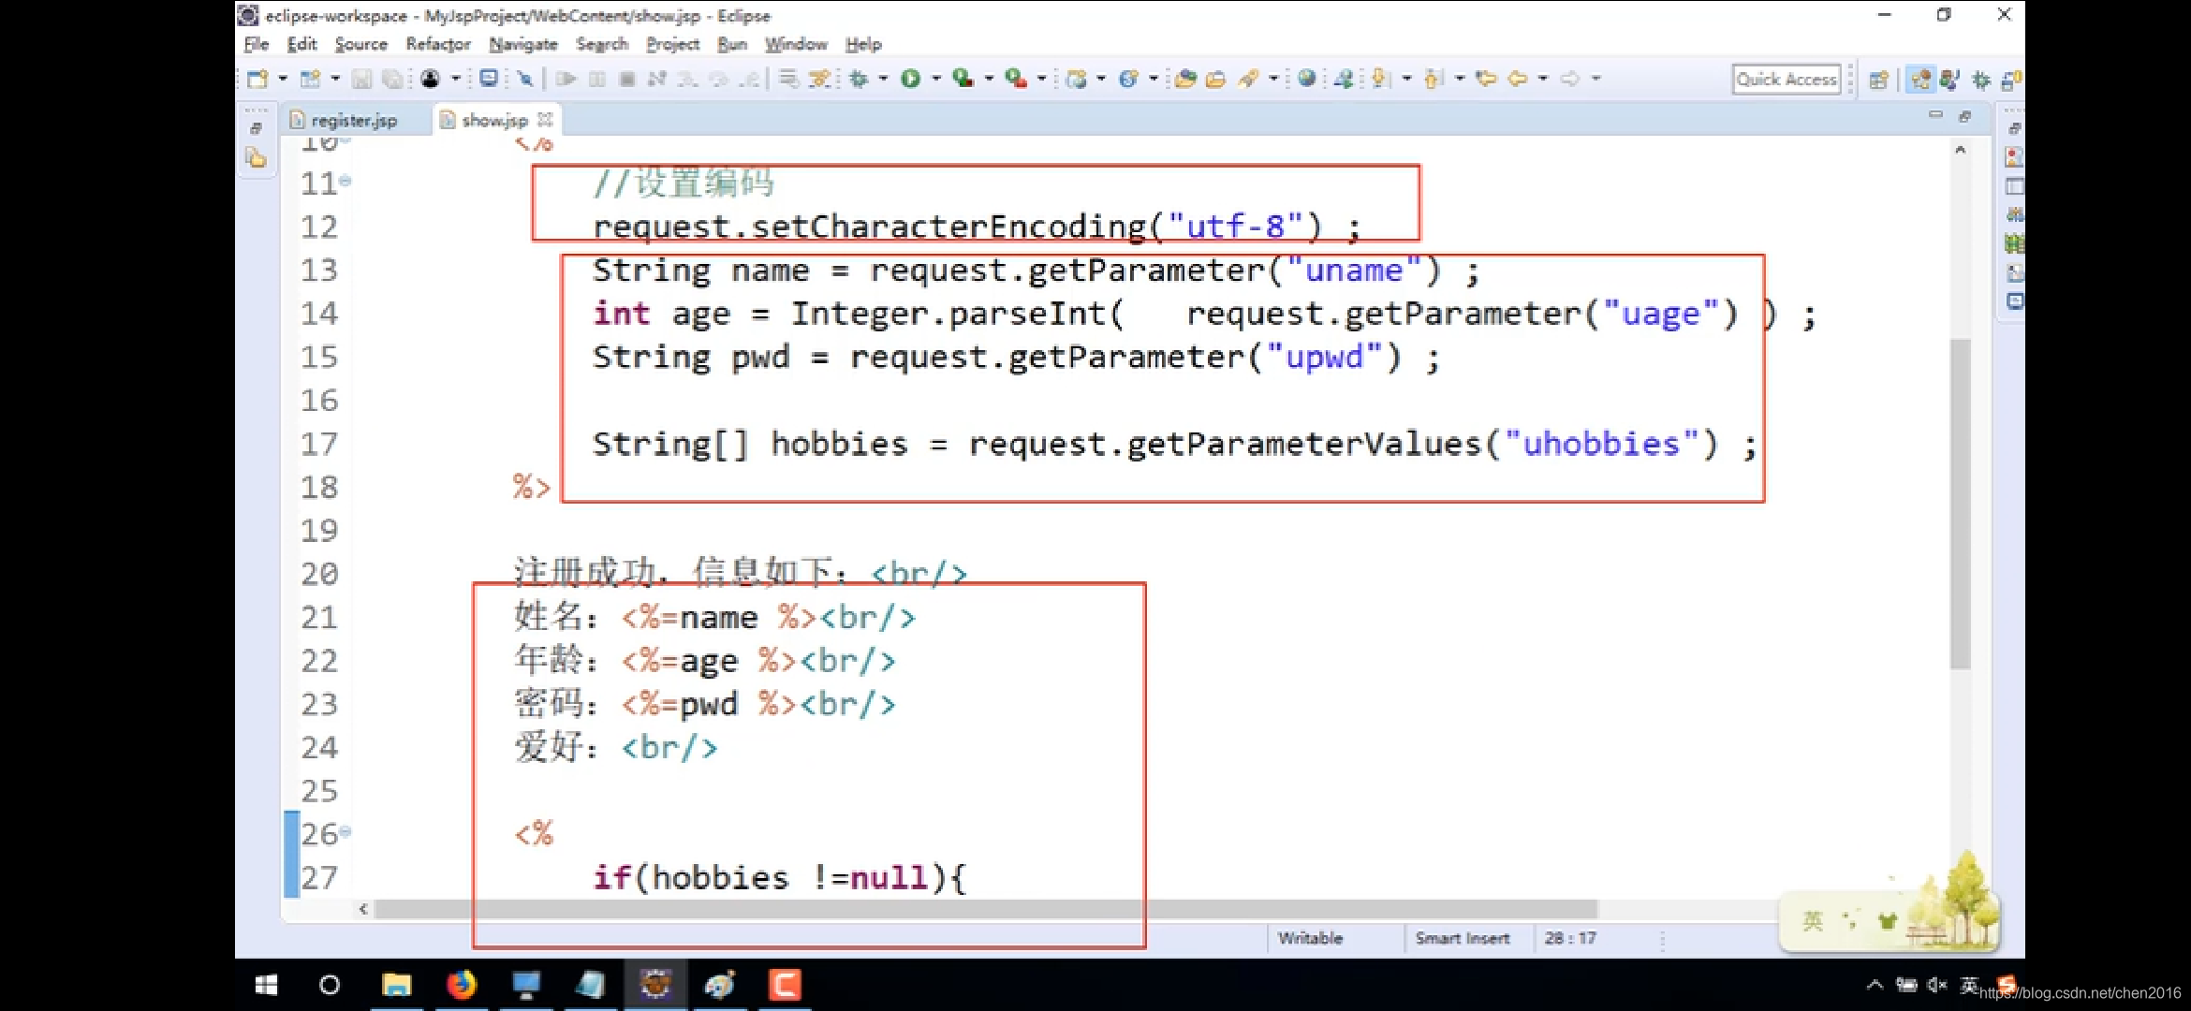The width and height of the screenshot is (2191, 1011).
Task: Click the Open Perspective icon
Action: (x=1878, y=81)
